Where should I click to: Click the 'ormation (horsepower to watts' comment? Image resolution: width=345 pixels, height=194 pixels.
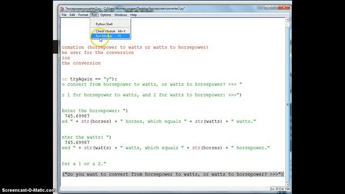point(135,47)
